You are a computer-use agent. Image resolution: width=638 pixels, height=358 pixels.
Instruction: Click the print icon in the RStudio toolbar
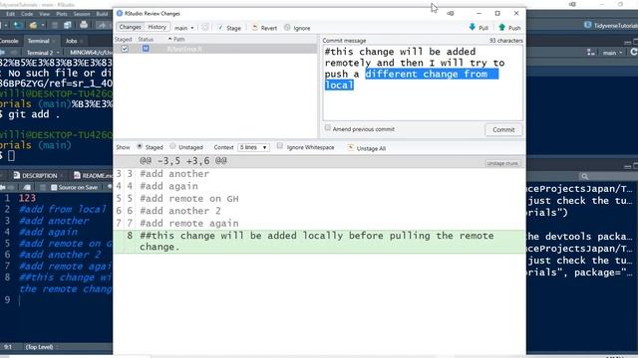84,25
